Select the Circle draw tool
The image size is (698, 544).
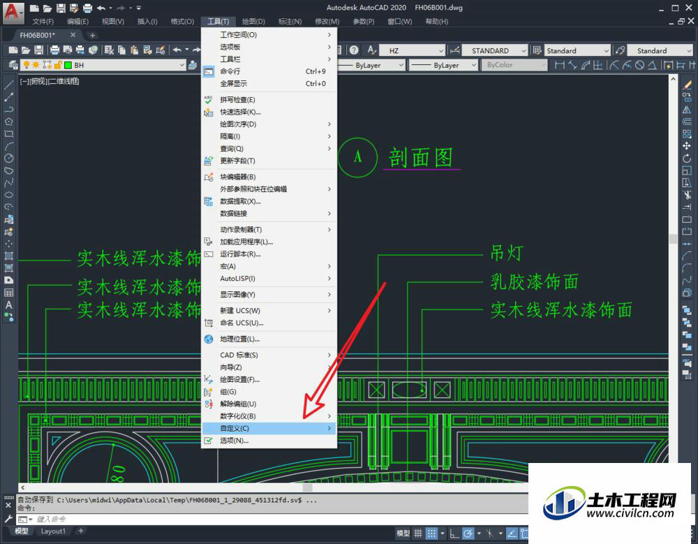[8, 158]
